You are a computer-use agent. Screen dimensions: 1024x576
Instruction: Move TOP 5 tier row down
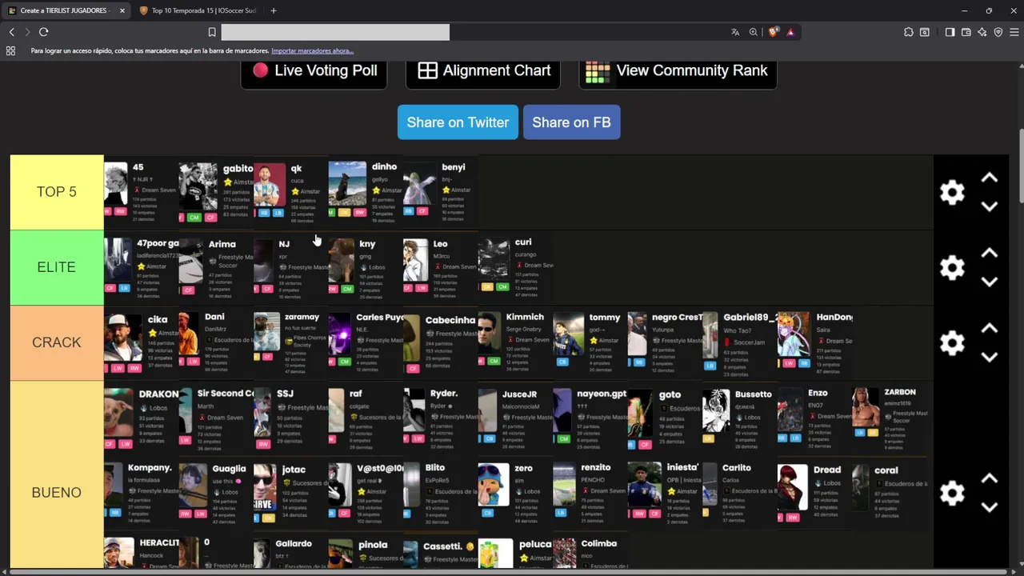click(990, 206)
